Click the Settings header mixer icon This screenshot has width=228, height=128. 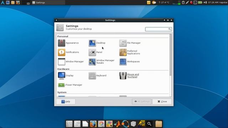coord(60,27)
